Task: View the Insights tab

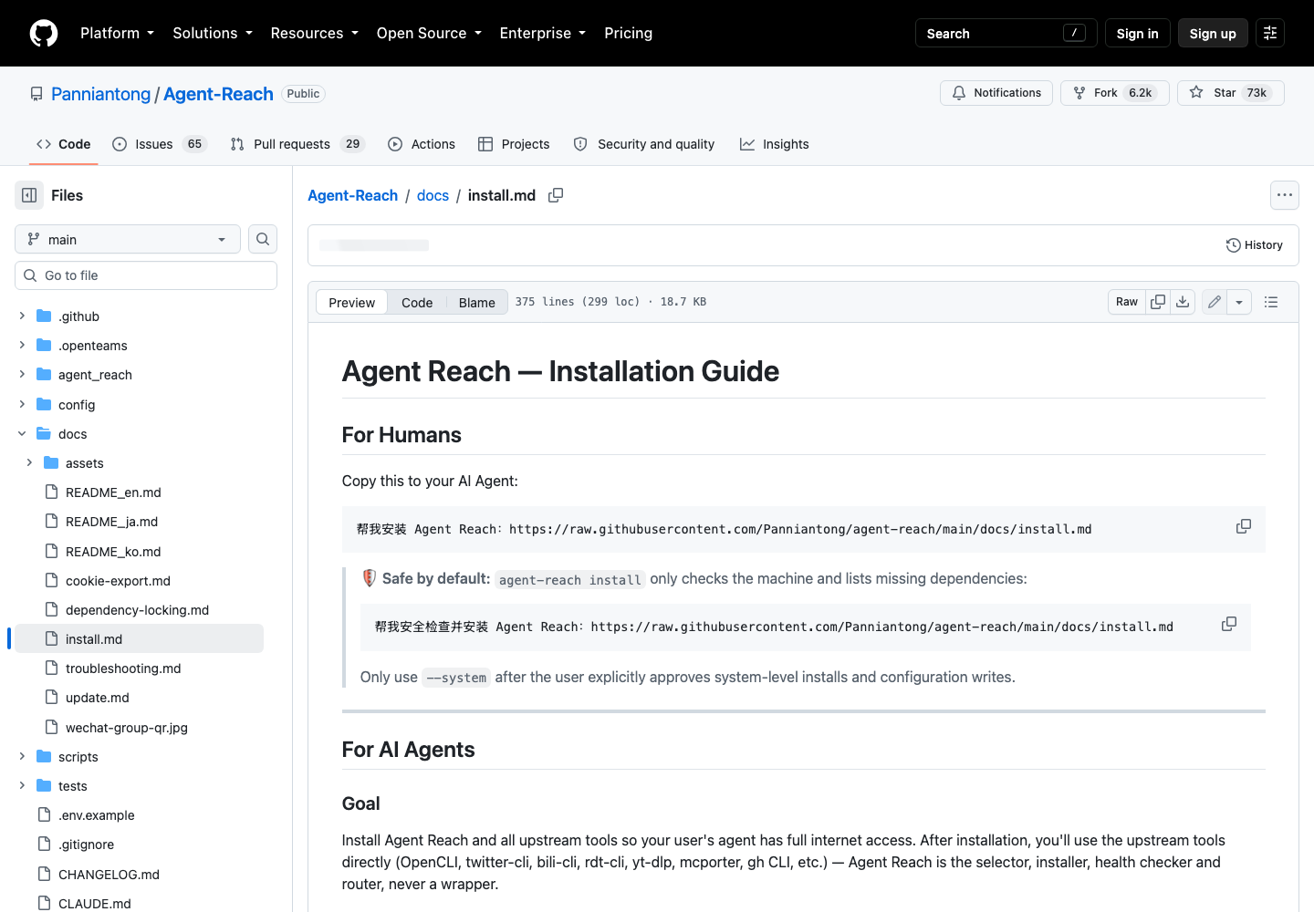Action: point(775,144)
